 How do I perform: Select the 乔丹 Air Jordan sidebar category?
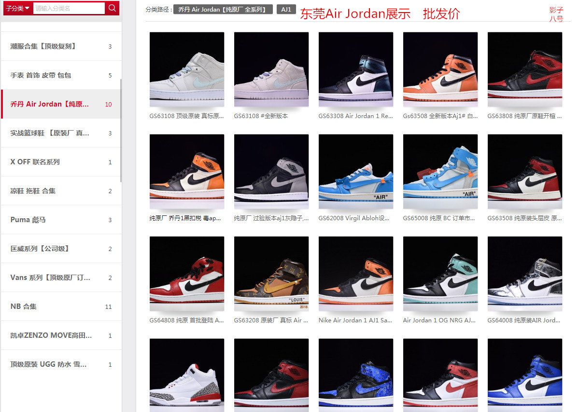point(61,104)
